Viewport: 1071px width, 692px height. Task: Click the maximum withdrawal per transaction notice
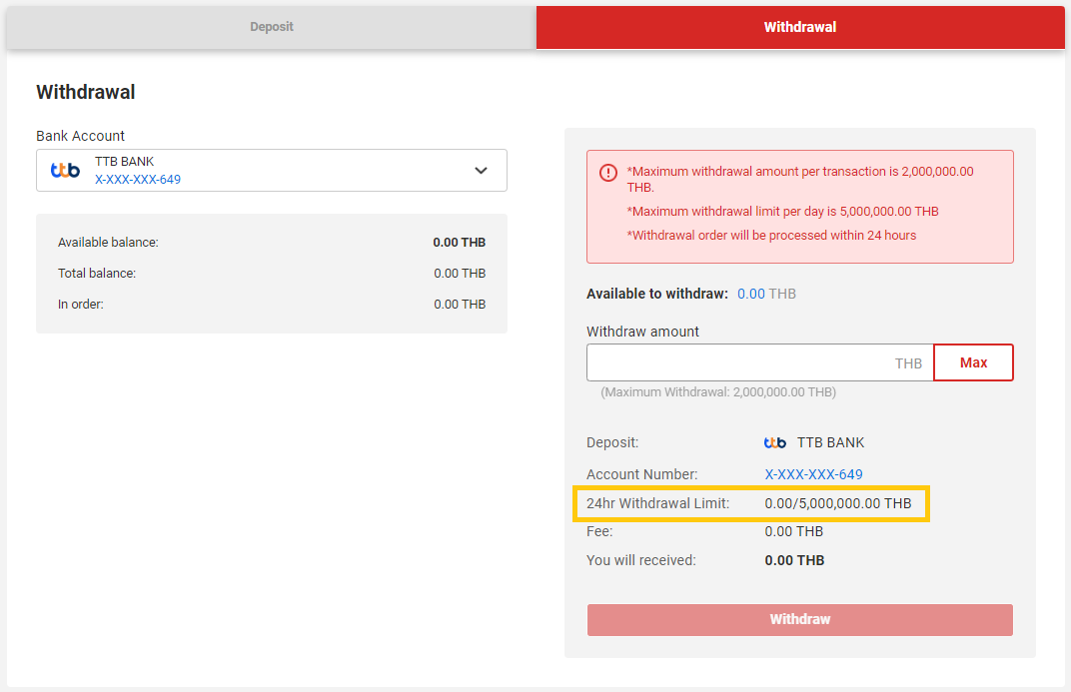[x=800, y=179]
